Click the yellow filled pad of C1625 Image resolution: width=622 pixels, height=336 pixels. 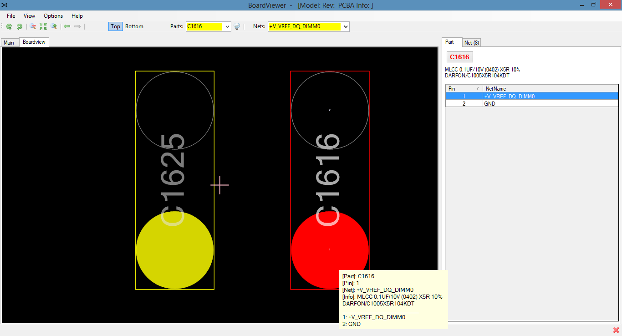pos(175,250)
